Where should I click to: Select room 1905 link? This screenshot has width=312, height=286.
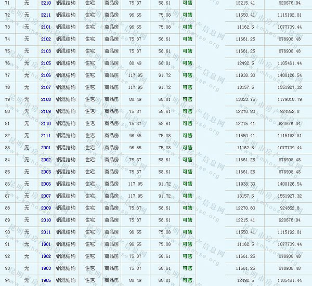pos(46,280)
